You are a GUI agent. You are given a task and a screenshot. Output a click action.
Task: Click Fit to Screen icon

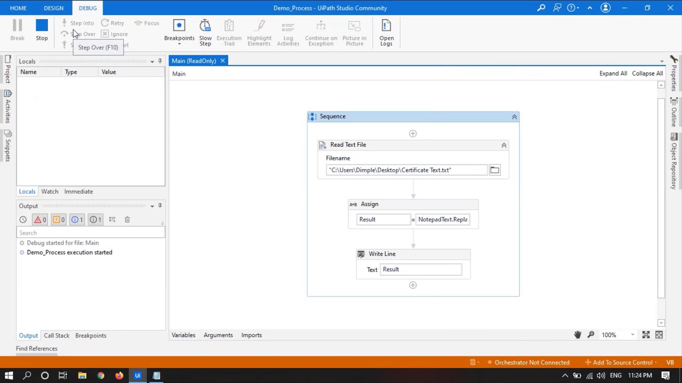(x=646, y=335)
